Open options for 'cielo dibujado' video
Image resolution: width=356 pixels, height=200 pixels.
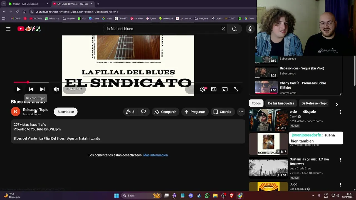[340, 112]
